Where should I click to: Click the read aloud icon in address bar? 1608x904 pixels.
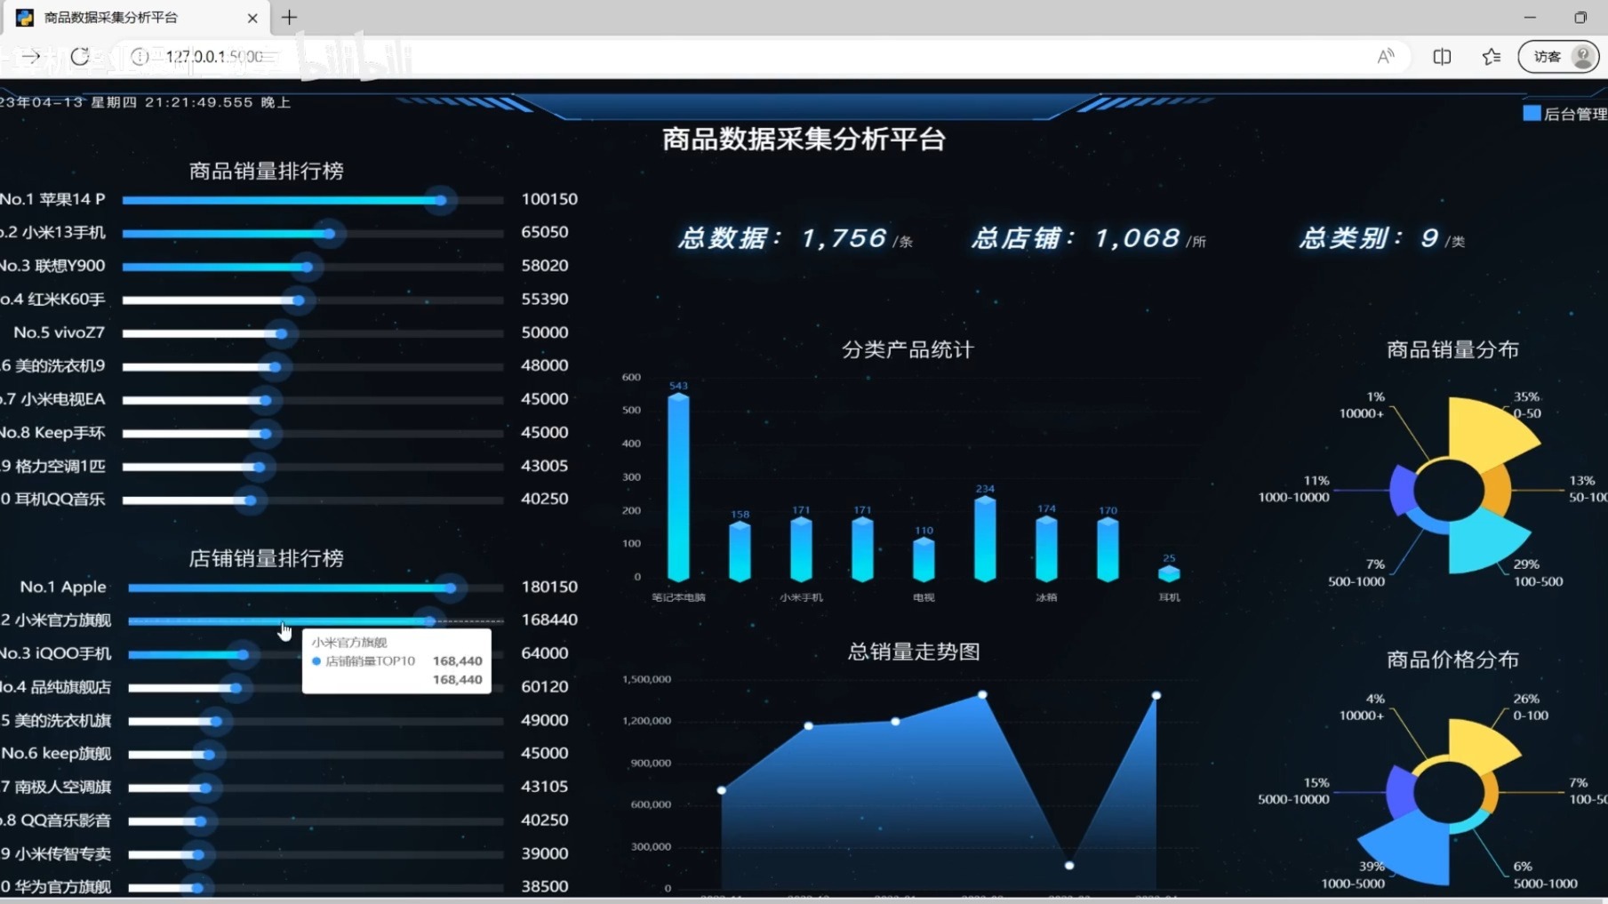tap(1386, 57)
